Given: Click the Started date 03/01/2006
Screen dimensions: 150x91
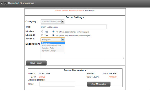Looking at the screenshot, I should pyautogui.click(x=92, y=77).
